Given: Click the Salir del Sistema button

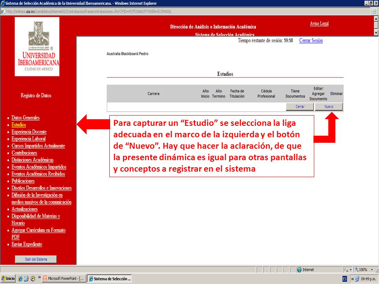Looking at the screenshot, I should pos(36,259).
